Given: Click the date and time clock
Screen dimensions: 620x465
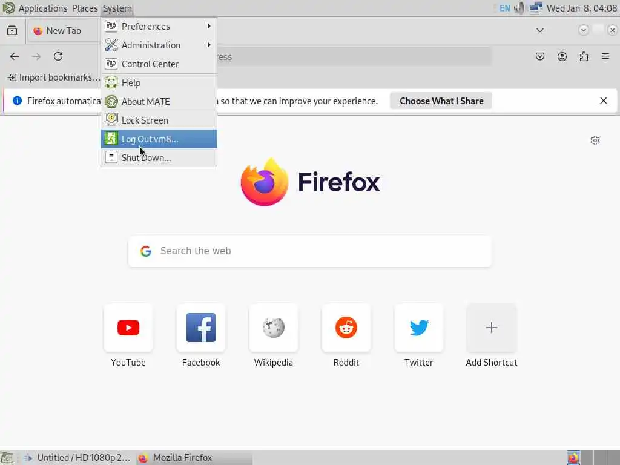Looking at the screenshot, I should coord(581,8).
